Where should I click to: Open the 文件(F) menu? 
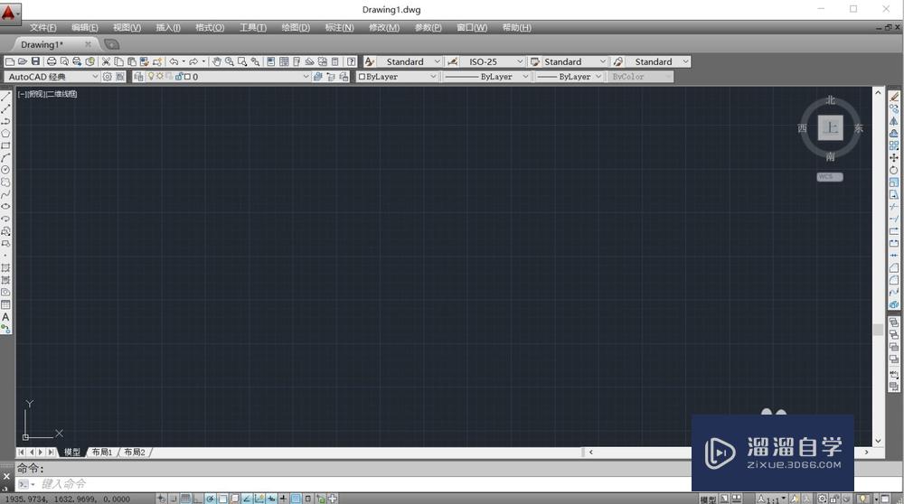[43, 28]
